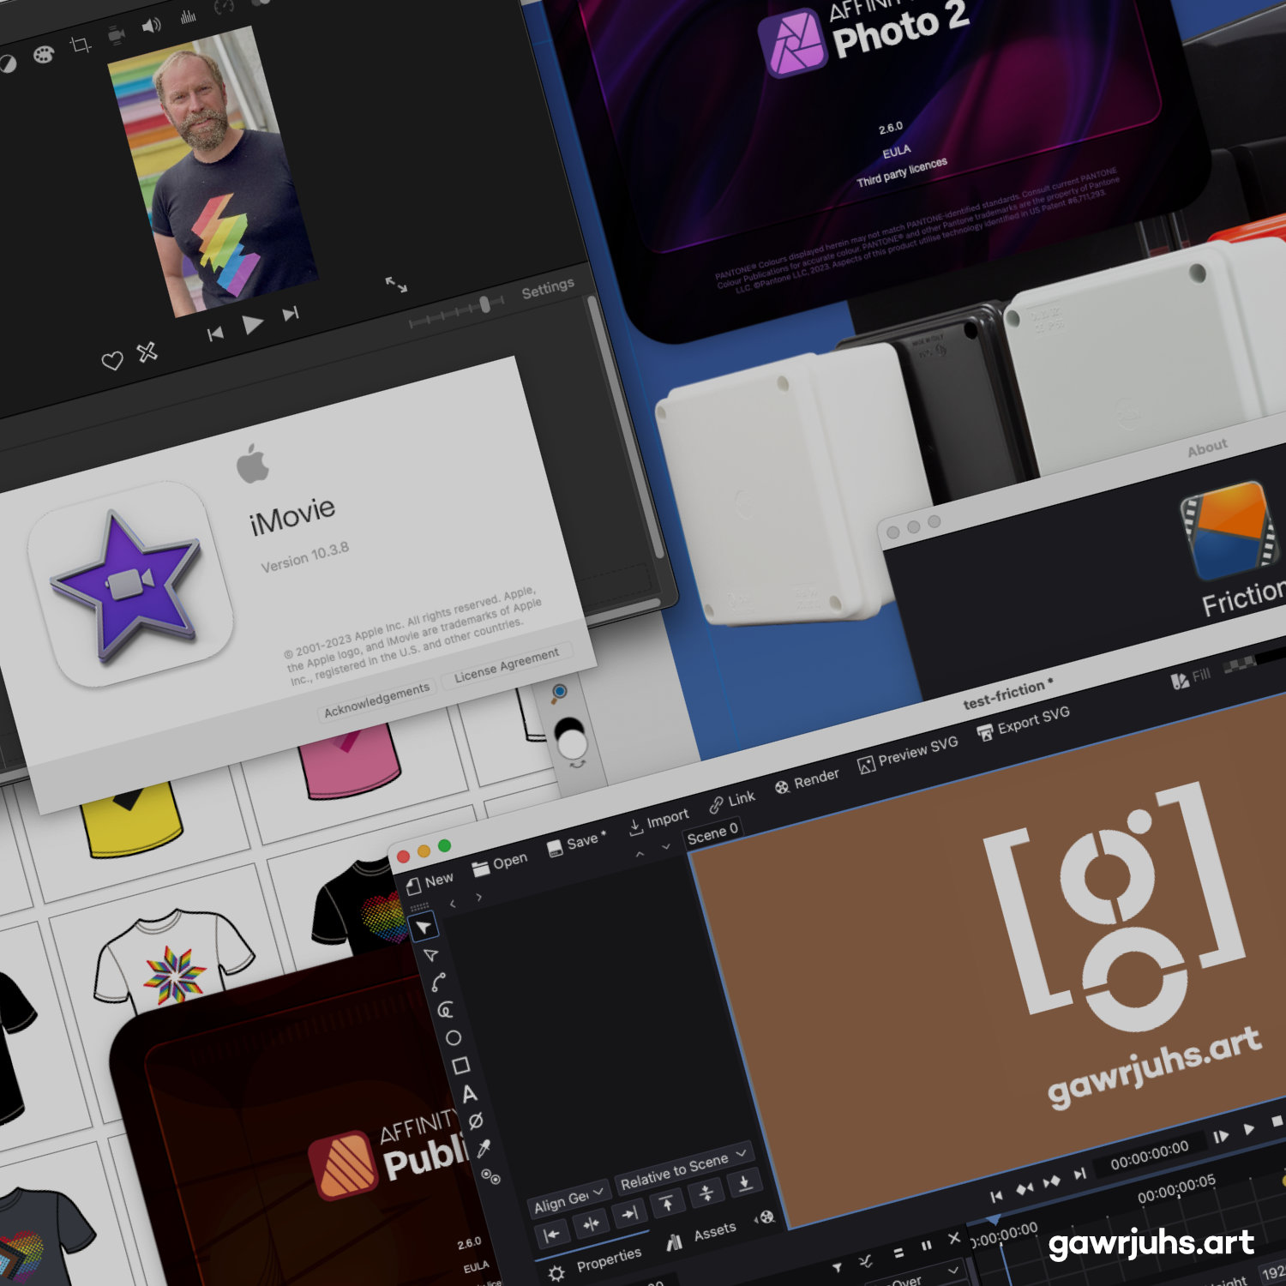Viewport: 1286px width, 1286px height.
Task: Skip to next clip in iMovie viewer
Action: coord(291,314)
